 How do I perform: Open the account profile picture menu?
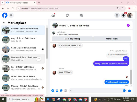tap(130, 15)
